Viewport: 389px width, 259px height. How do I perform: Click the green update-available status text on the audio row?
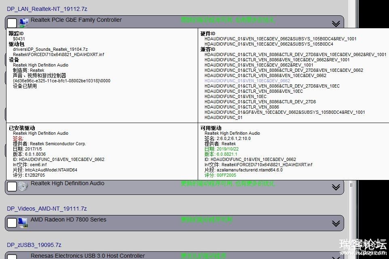pos(228,184)
